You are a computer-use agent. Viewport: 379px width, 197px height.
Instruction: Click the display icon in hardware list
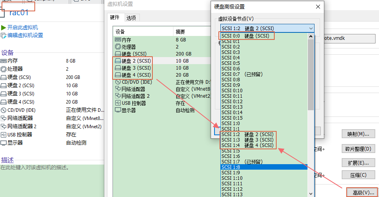118,110
